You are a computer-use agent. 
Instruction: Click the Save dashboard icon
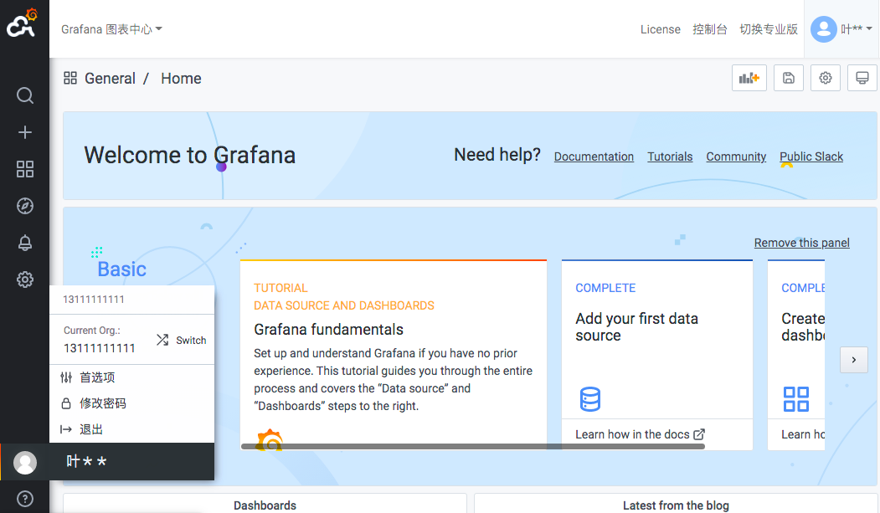pos(789,78)
